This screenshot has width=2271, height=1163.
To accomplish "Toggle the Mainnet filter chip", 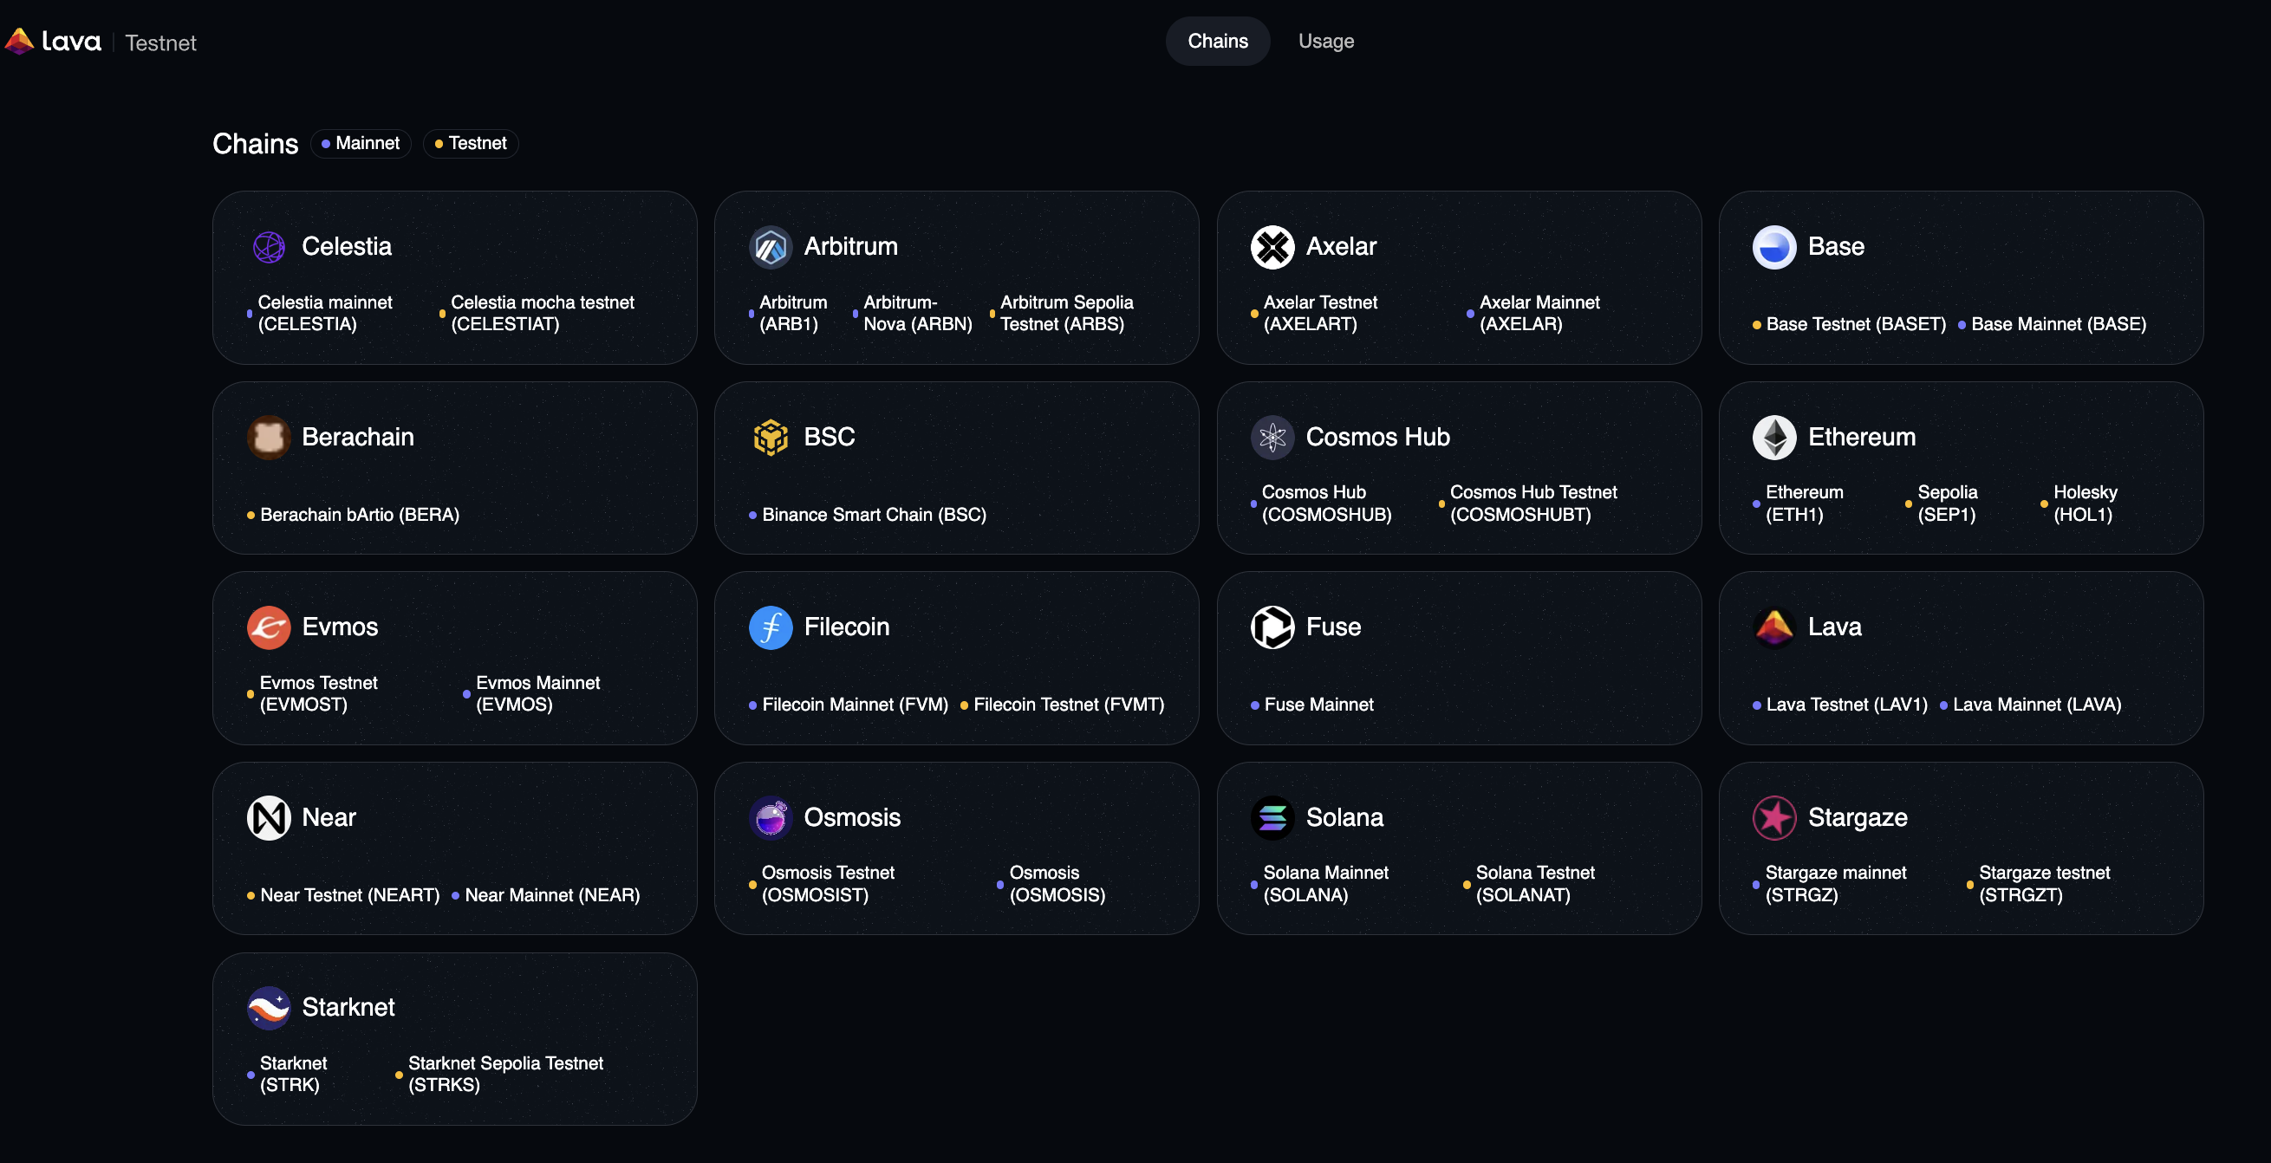I will pyautogui.click(x=361, y=143).
